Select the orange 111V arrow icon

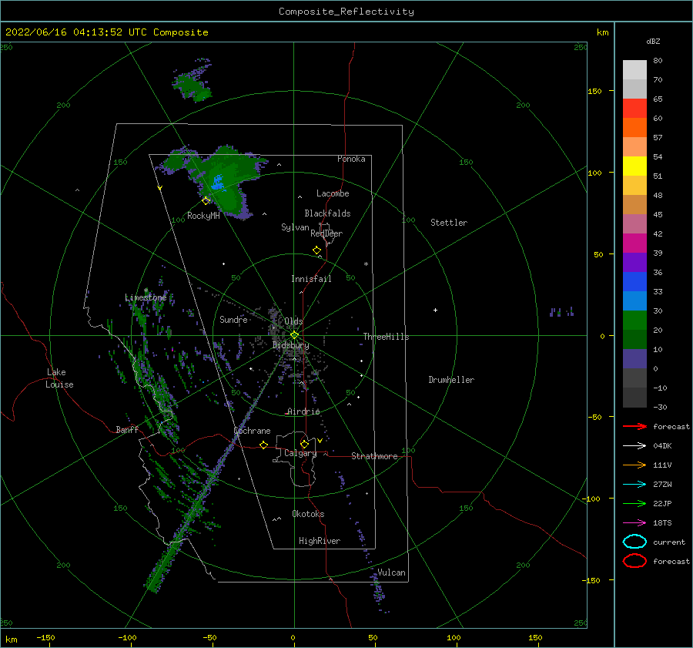(x=634, y=465)
